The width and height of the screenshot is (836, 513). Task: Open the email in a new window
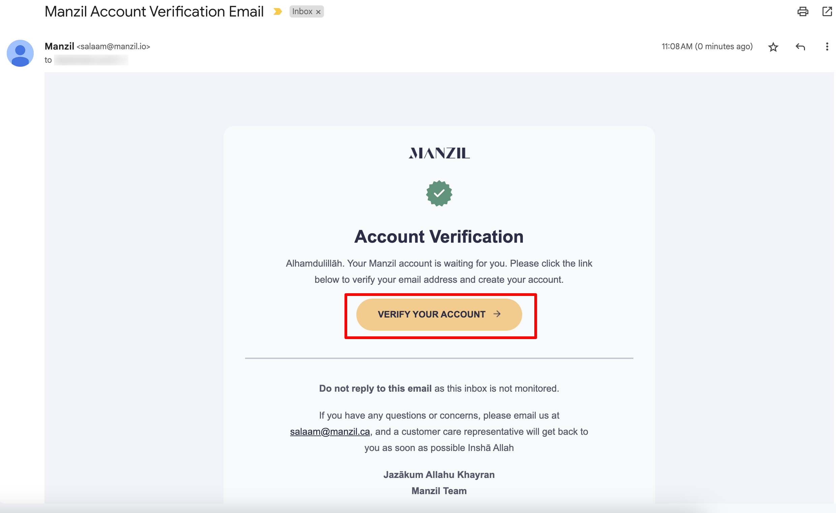point(827,12)
